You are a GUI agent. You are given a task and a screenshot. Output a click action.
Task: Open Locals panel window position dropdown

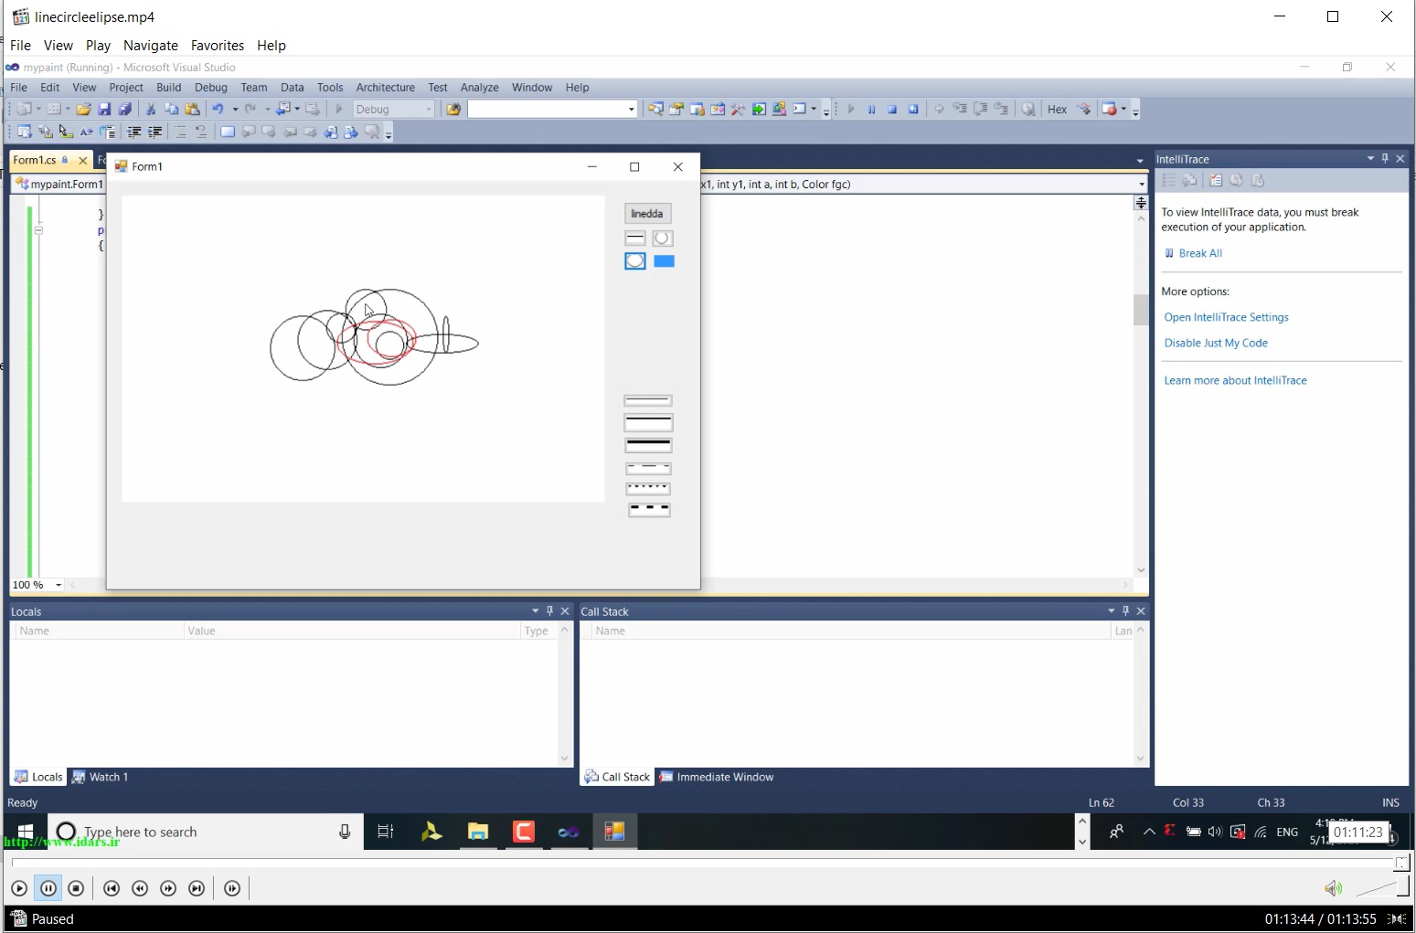point(536,610)
